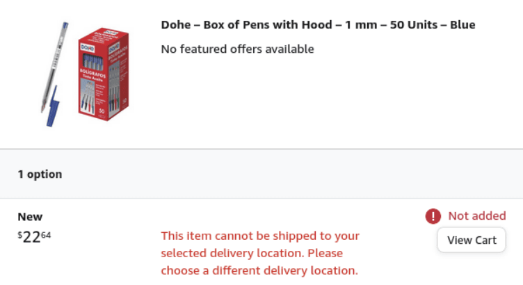
Task: Open the Dohe Box of Pens title
Action: point(319,24)
